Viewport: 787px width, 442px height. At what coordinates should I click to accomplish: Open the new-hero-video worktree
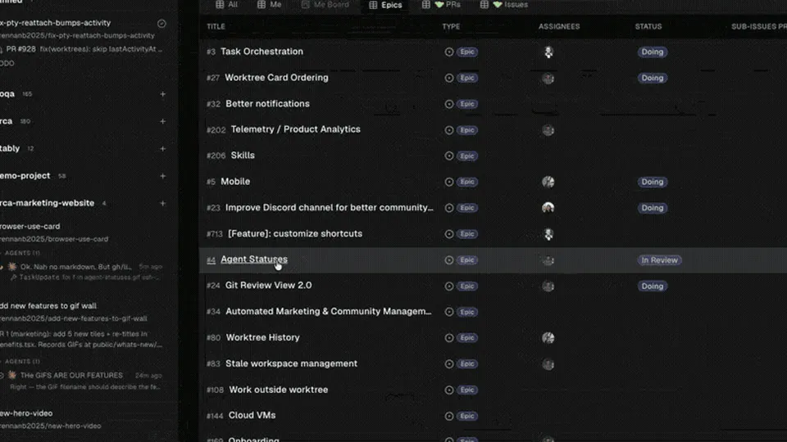coord(26,413)
